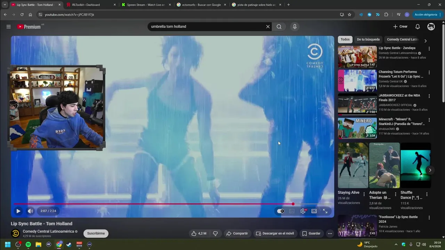Open the account avatar menu
Screen dimensions: 445x250
tap(431, 27)
